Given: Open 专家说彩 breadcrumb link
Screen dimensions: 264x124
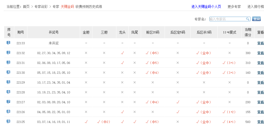Looking at the screenshot, I should (x=41, y=7).
